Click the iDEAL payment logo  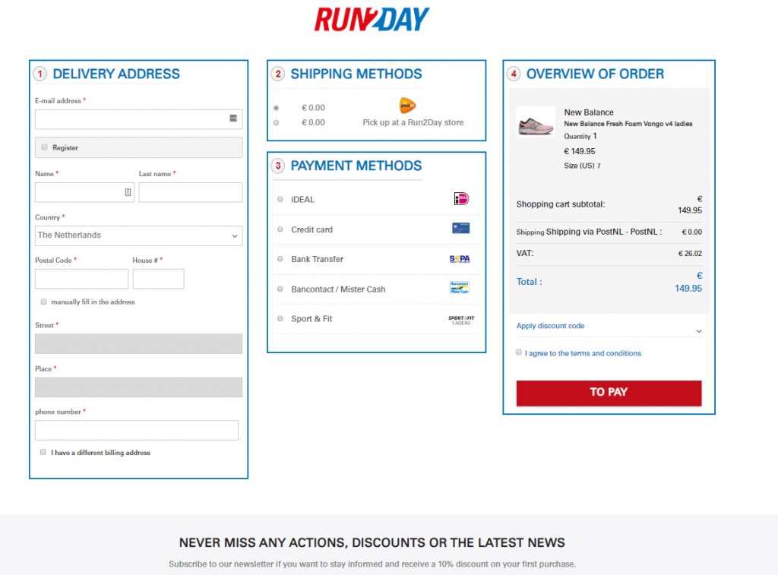click(x=461, y=199)
